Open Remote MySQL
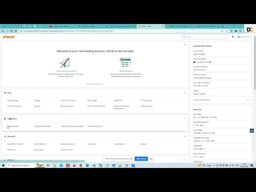The width and height of the screenshot is (256, 192). tap(95, 126)
